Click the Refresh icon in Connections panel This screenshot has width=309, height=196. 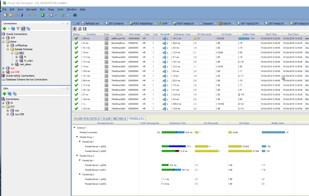pyautogui.click(x=13, y=29)
